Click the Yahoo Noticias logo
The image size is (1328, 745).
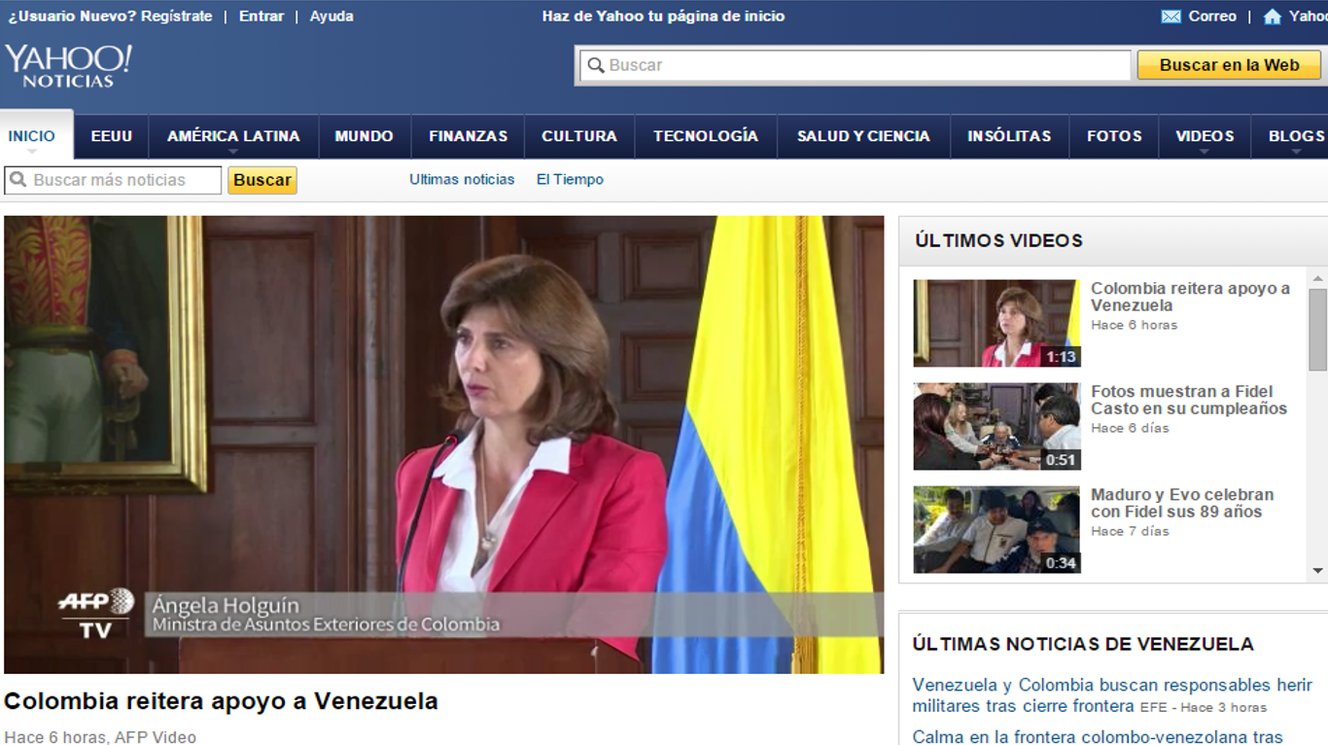pyautogui.click(x=68, y=66)
